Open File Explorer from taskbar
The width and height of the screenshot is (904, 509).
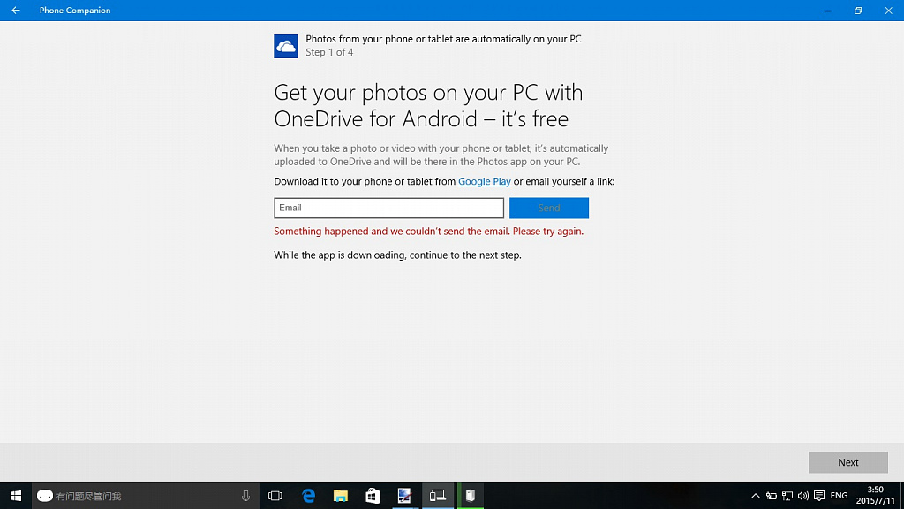click(341, 496)
